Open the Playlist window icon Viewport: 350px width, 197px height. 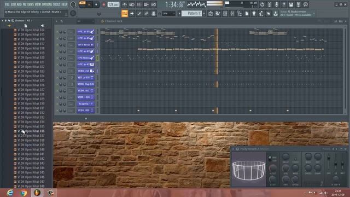[x=211, y=14]
